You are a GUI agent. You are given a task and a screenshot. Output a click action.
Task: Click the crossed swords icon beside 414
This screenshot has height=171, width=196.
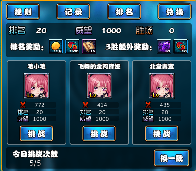pyautogui.click(x=85, y=105)
